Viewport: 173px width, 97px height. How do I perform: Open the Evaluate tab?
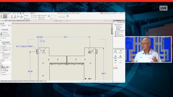14,20
